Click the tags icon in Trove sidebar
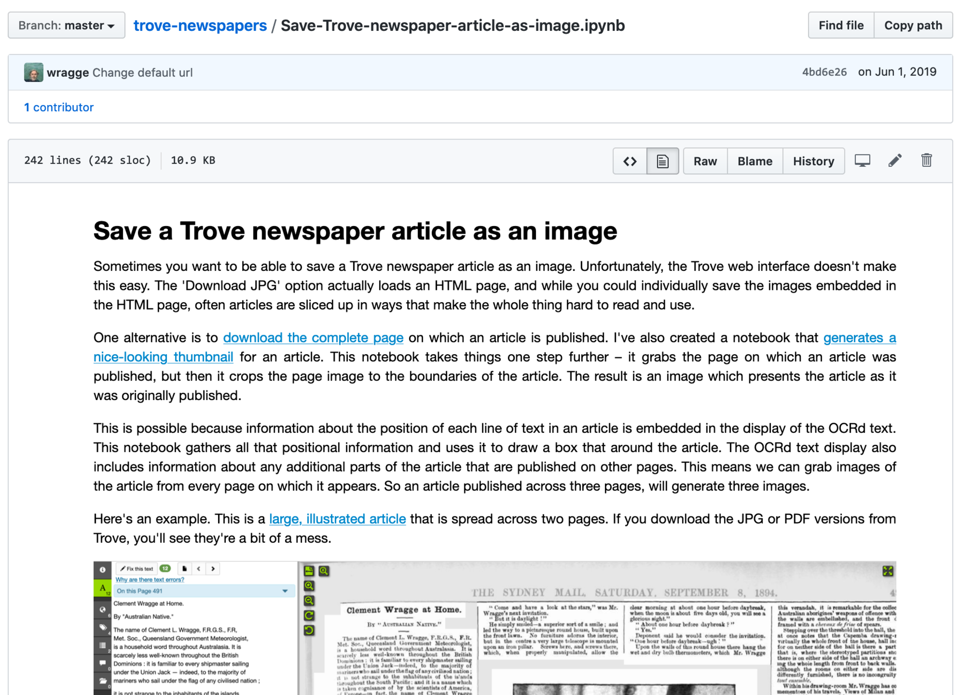 pos(103,628)
